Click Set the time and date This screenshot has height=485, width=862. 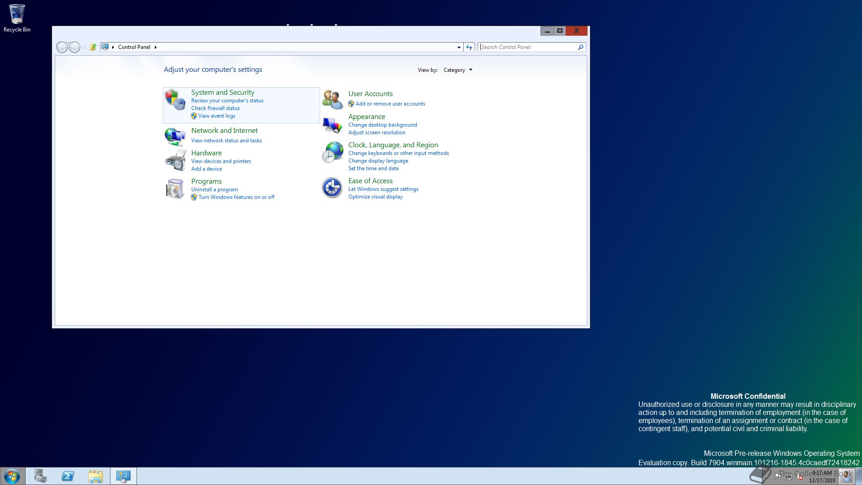(374, 168)
